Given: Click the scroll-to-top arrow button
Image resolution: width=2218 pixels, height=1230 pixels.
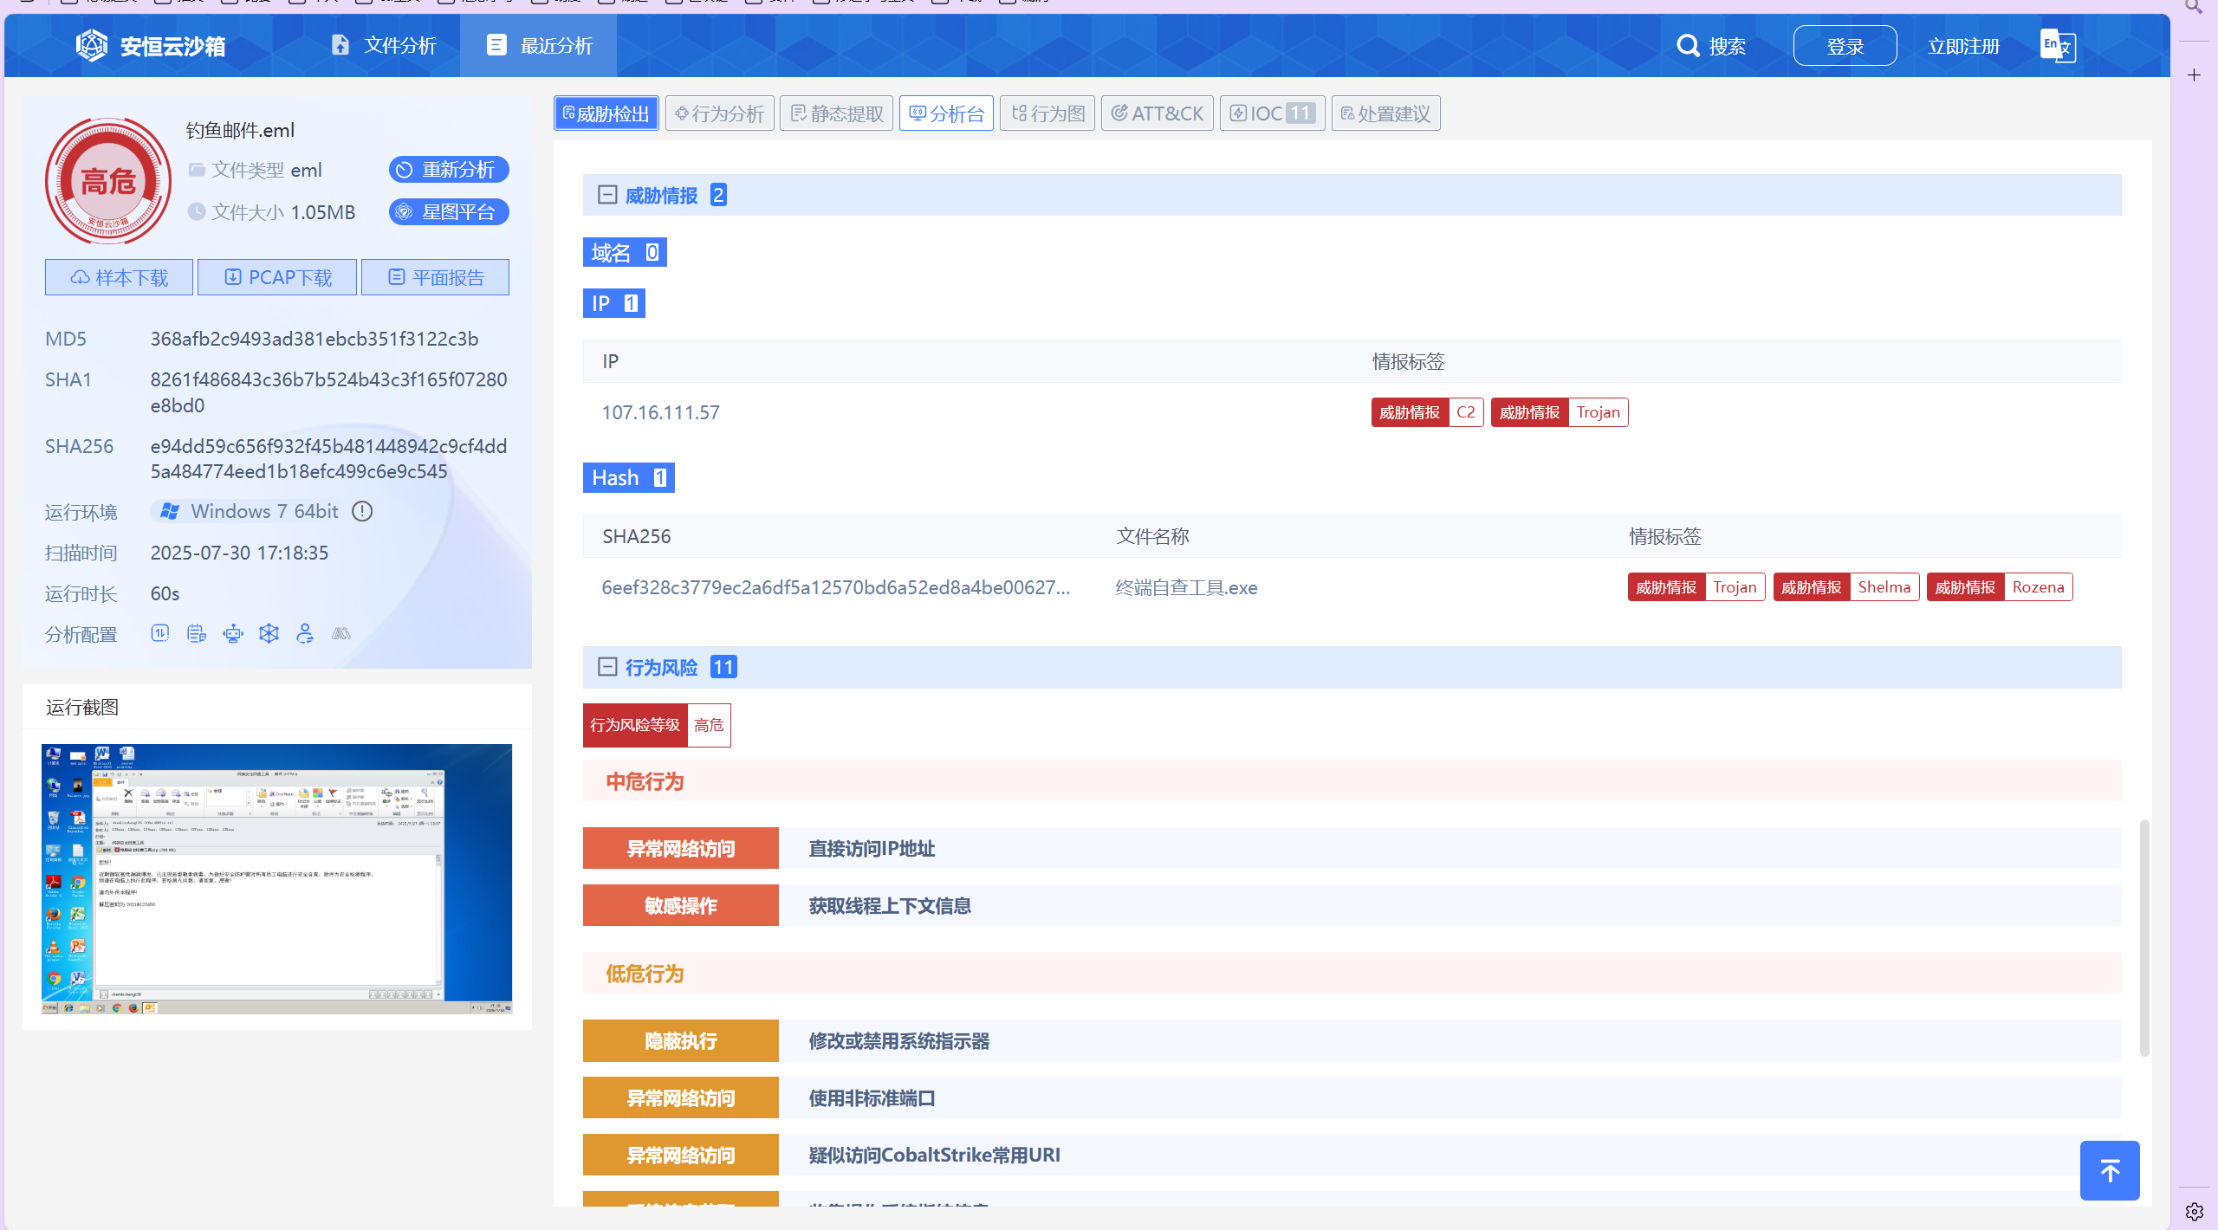Looking at the screenshot, I should coord(2109,1170).
